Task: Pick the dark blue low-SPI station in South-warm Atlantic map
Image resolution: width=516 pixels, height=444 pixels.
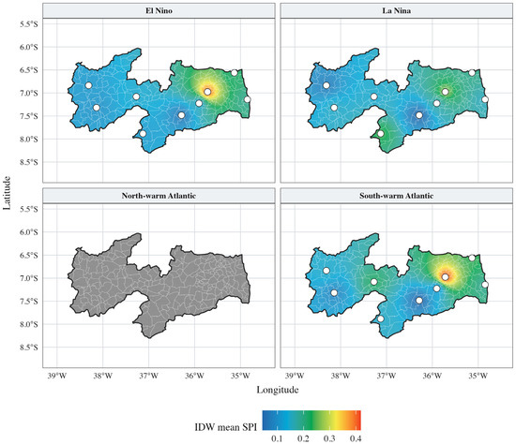Action: [419, 301]
